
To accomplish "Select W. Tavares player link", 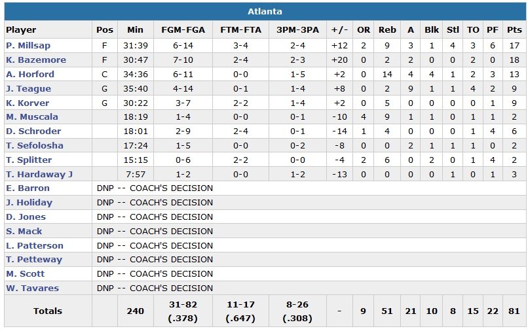I will pos(32,288).
